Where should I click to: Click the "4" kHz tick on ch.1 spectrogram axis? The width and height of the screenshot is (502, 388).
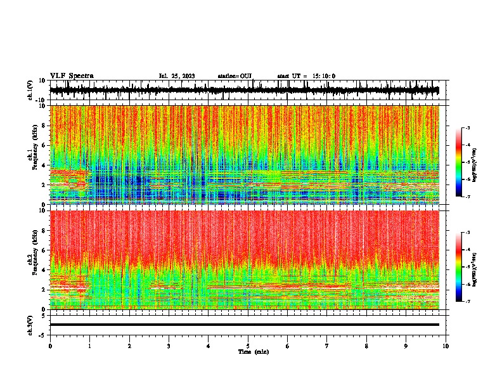44,165
